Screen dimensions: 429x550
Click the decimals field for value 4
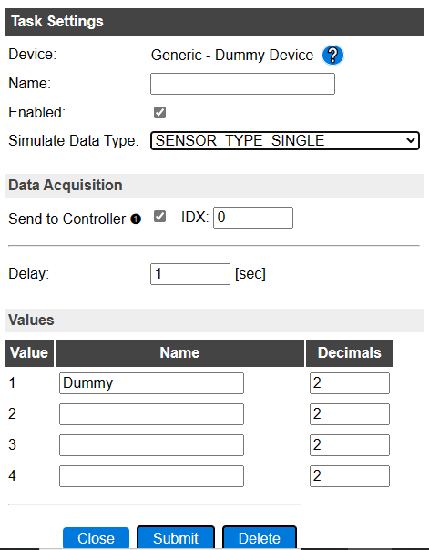click(350, 476)
